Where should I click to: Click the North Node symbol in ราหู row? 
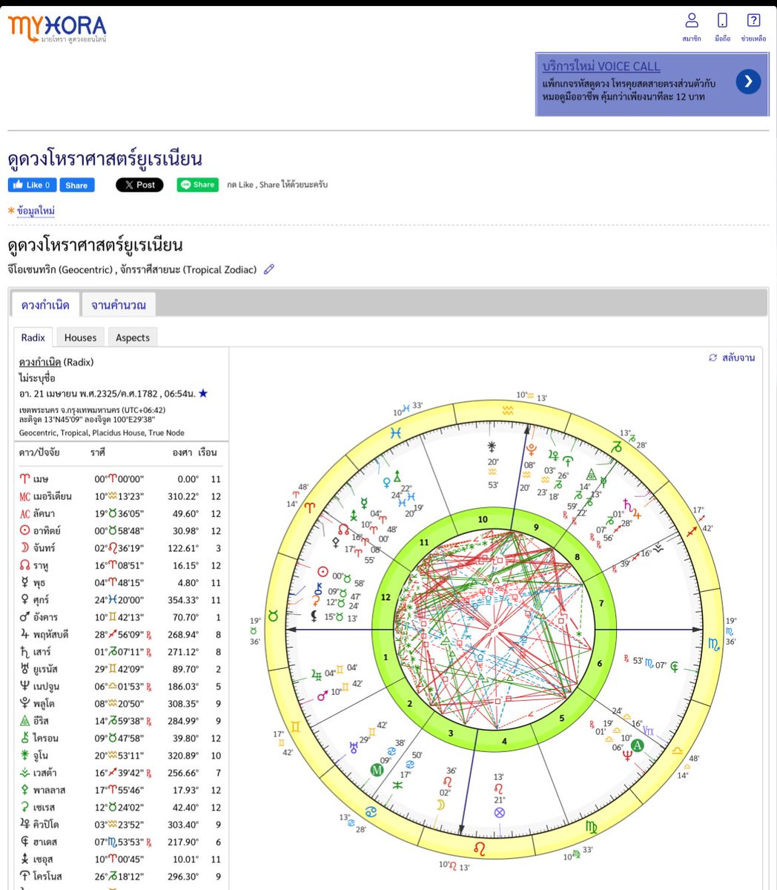pyautogui.click(x=24, y=565)
